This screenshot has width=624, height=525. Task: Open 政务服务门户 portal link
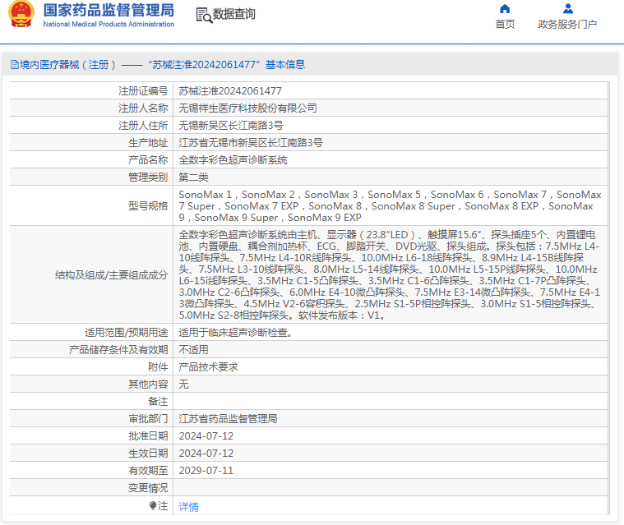click(567, 25)
